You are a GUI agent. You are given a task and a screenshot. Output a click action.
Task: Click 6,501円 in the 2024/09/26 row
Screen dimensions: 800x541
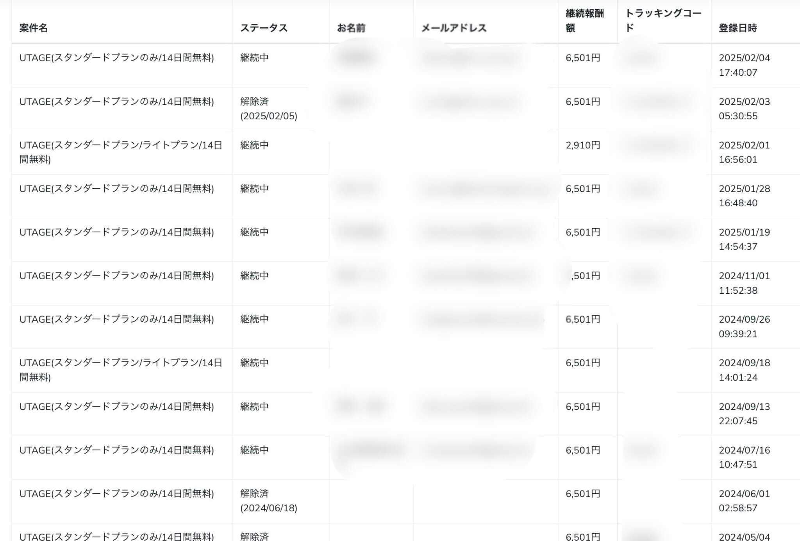pyautogui.click(x=583, y=319)
